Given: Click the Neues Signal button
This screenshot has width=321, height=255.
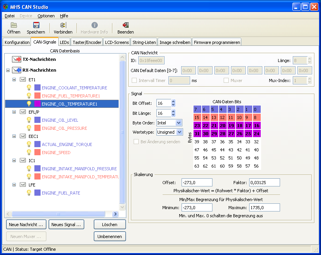Looking at the screenshot, I should 66,225.
